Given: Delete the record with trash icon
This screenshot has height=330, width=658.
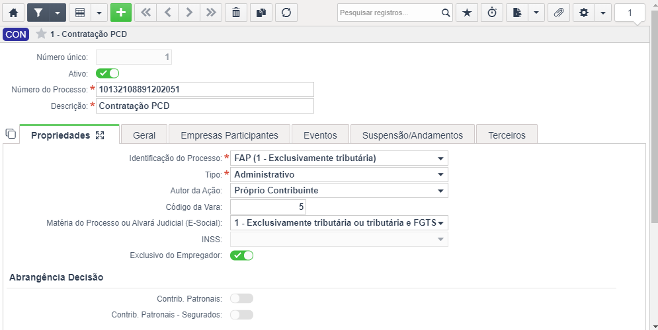Looking at the screenshot, I should (x=236, y=13).
